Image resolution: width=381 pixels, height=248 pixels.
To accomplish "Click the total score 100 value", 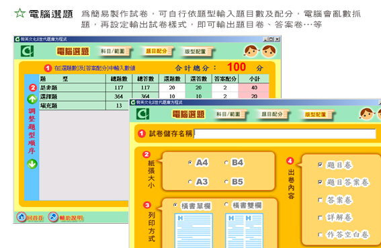I will pos(237,67).
